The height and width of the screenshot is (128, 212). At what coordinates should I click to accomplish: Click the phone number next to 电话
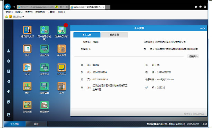[164, 72]
